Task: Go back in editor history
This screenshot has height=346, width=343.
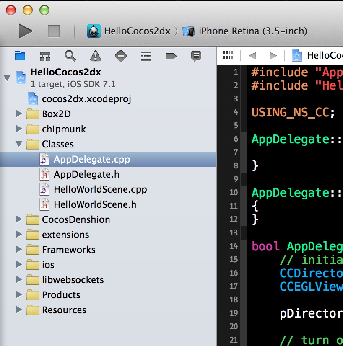Action: [252, 56]
